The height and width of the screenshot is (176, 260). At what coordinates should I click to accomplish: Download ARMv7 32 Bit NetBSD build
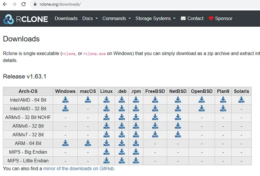point(178,135)
